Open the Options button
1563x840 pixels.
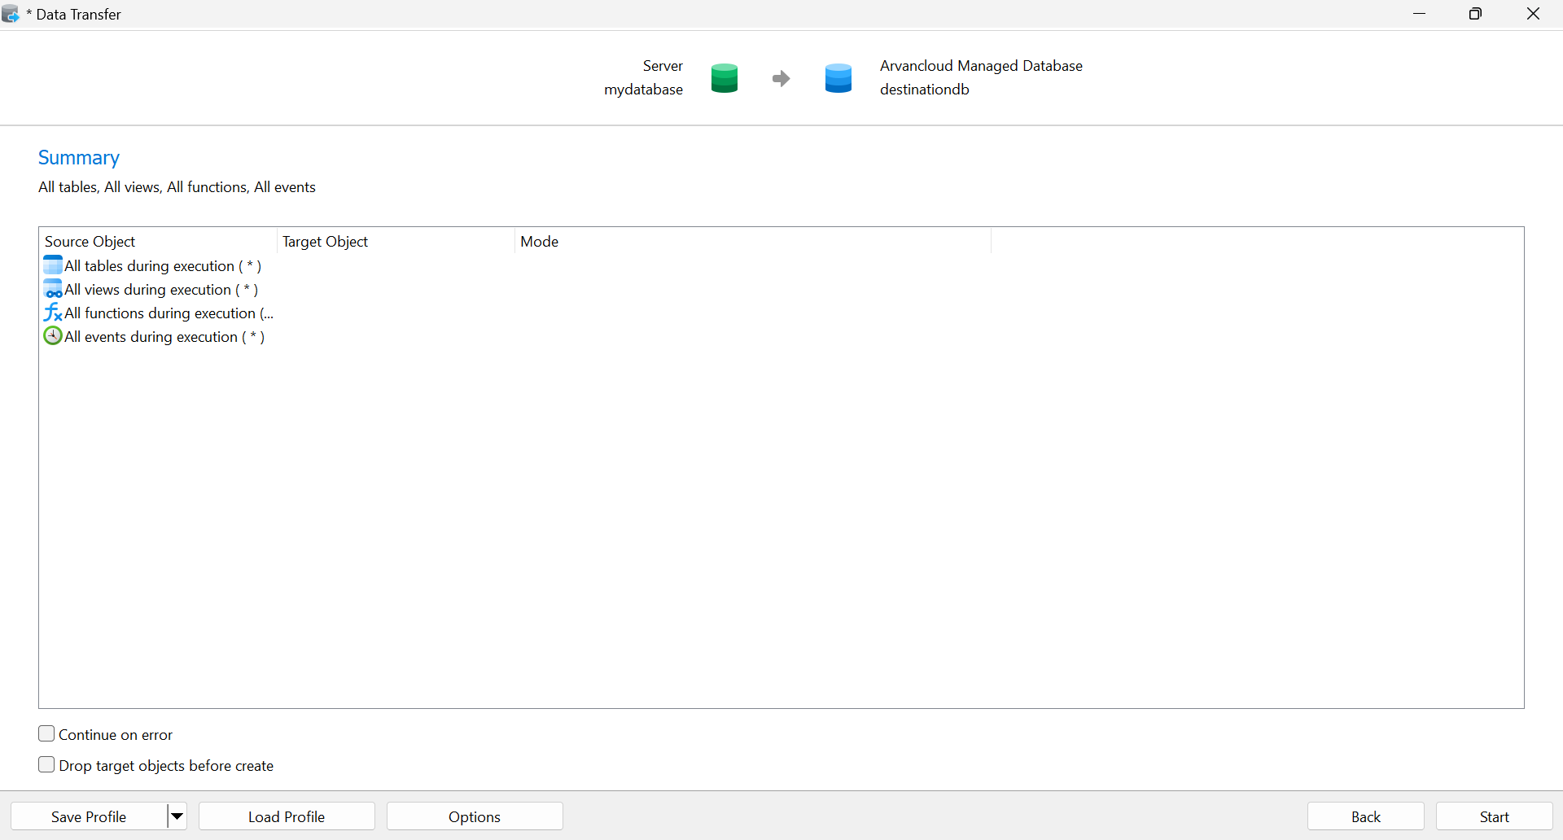click(475, 816)
